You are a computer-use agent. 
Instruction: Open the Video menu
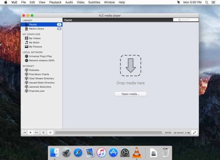point(81,2)
